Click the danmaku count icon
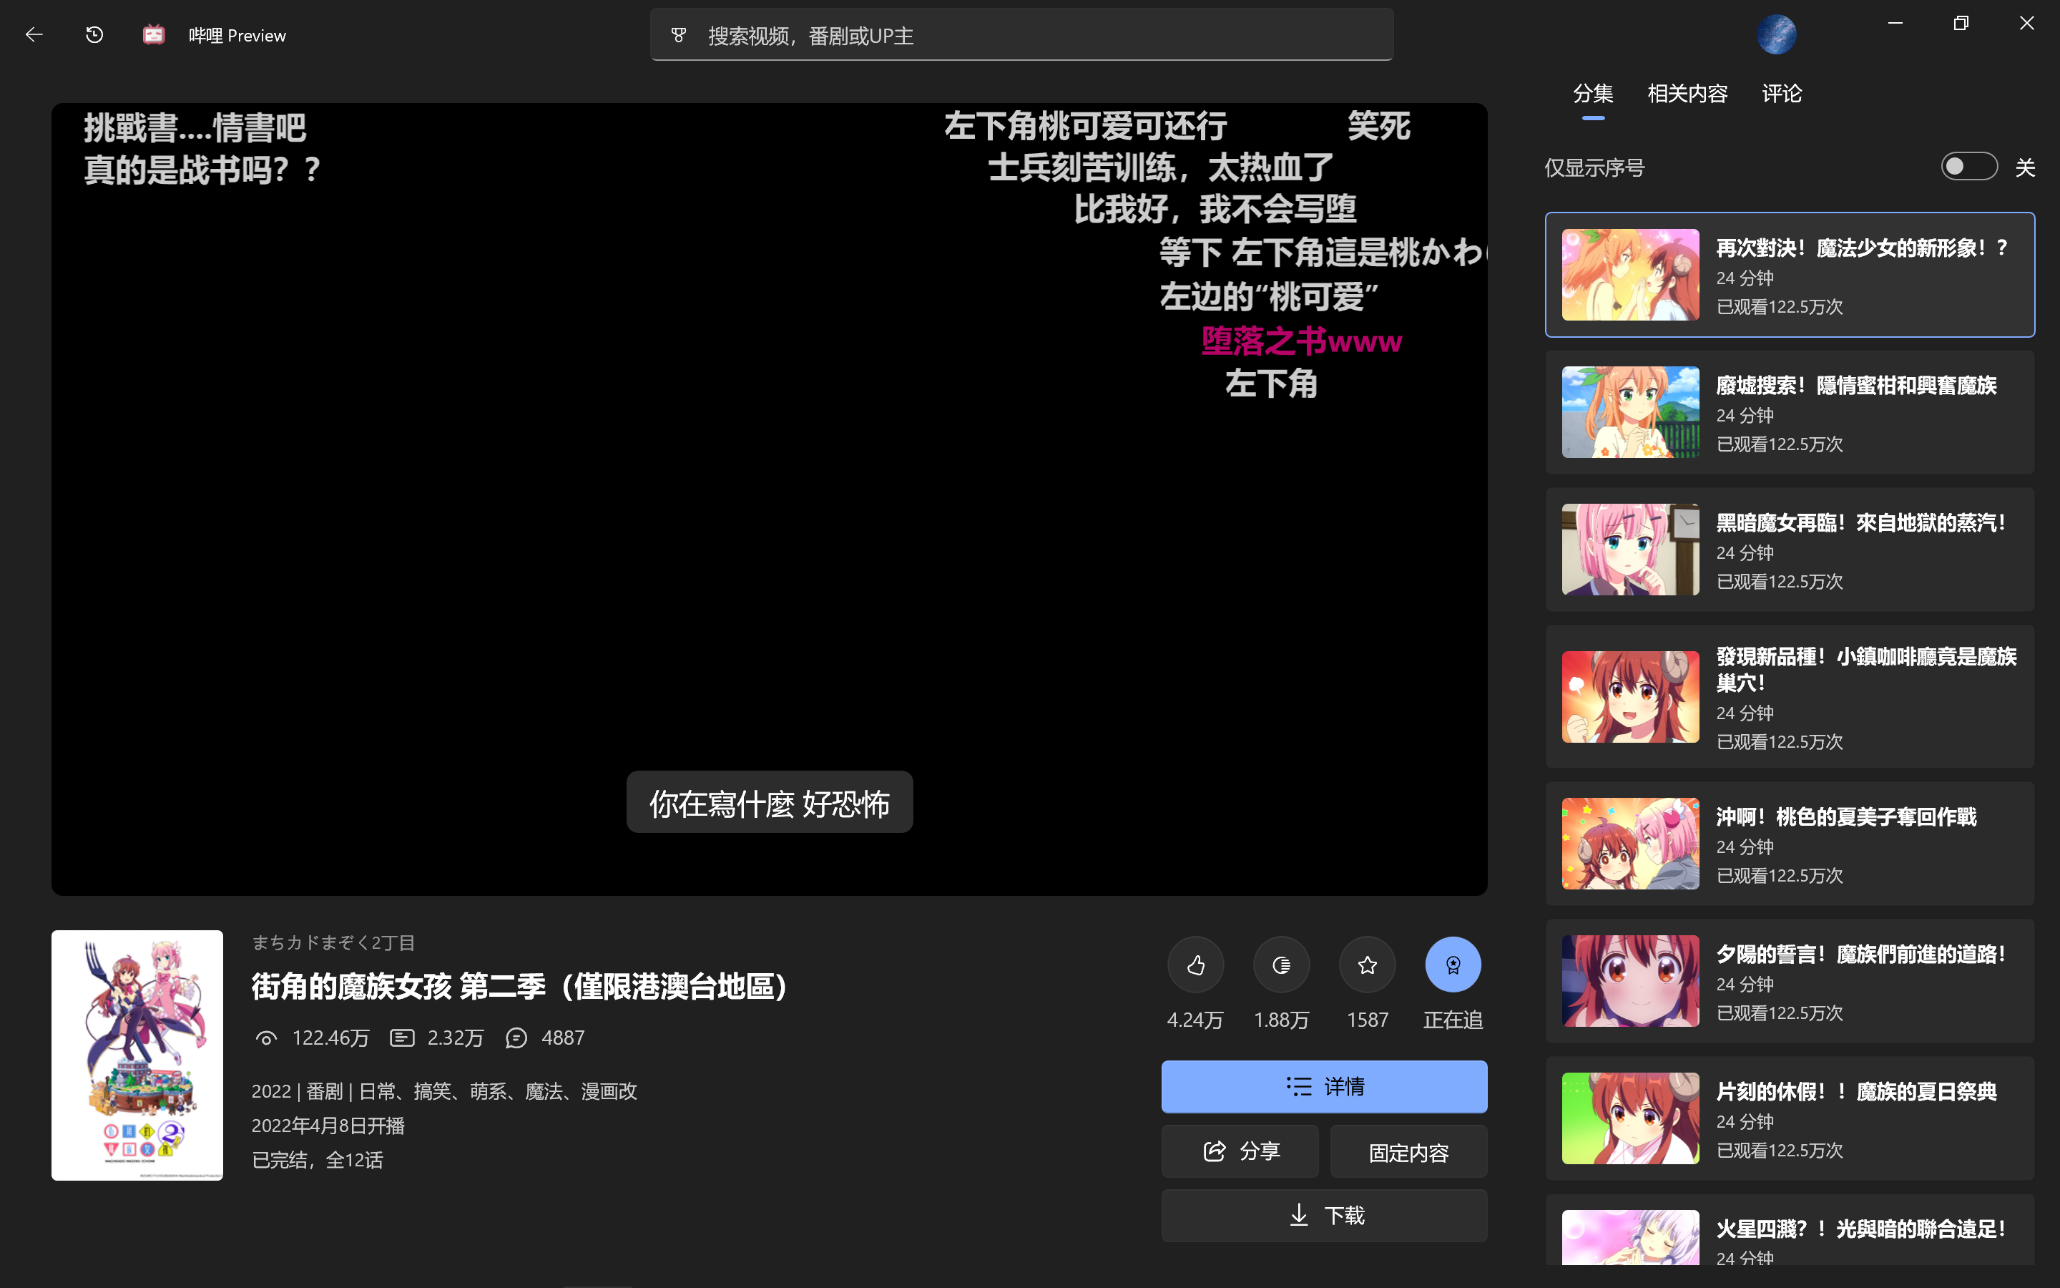This screenshot has width=2060, height=1288. [x=402, y=1038]
